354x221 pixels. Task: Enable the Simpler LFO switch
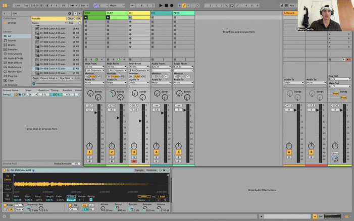(x=70, y=205)
